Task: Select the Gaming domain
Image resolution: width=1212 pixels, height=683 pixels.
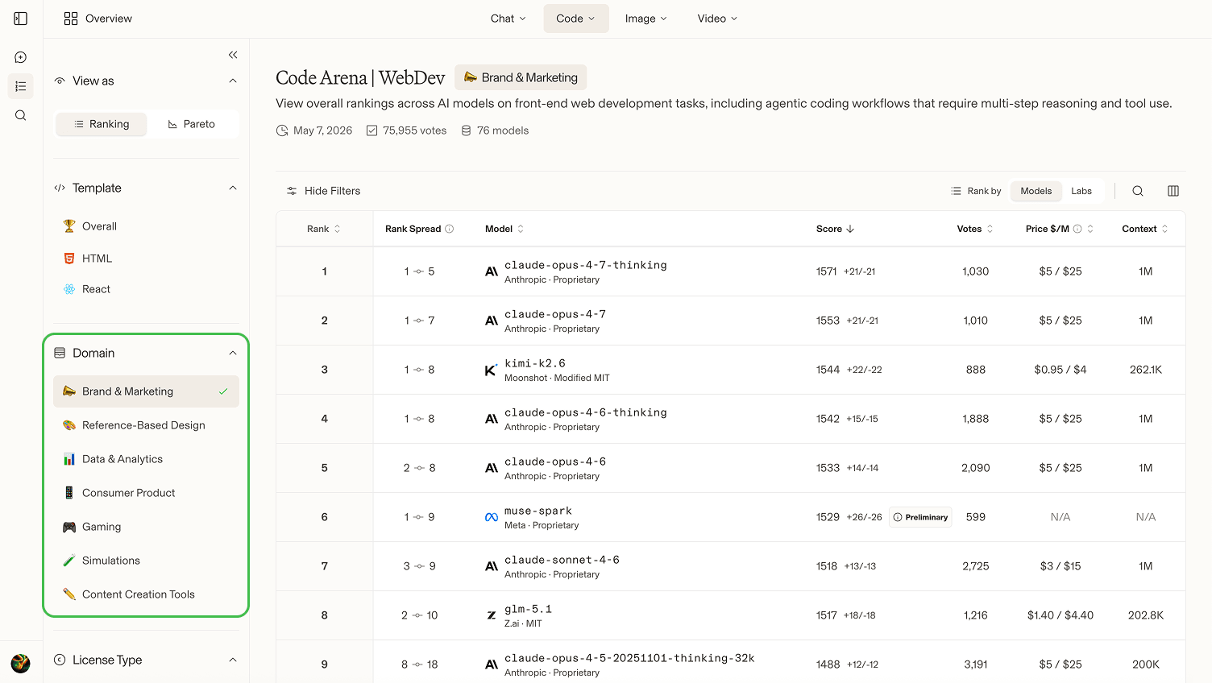Action: [x=146, y=527]
